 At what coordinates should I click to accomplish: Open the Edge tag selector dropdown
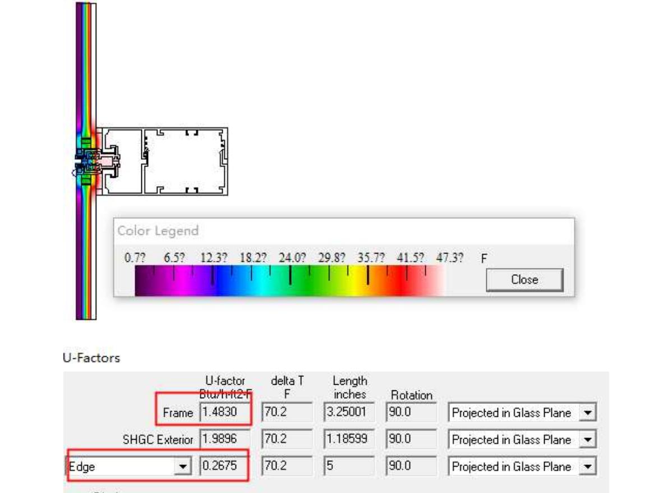[181, 467]
